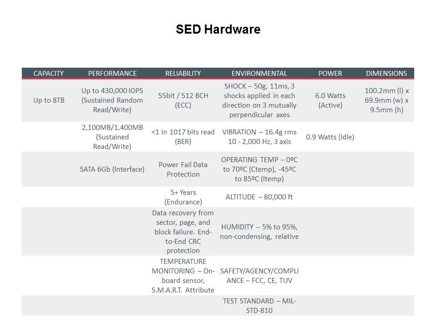Click the 2,100MB/1,400MB sustained read/write cell
This screenshot has height=327, width=436.
click(x=112, y=137)
